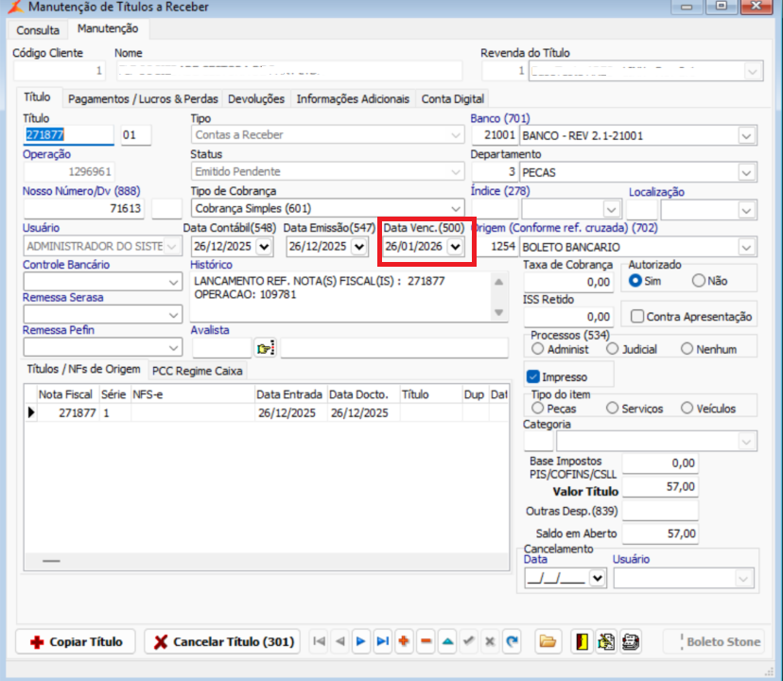Expand the Departamento PECAS dropdown
This screenshot has width=783, height=681.
coord(747,172)
